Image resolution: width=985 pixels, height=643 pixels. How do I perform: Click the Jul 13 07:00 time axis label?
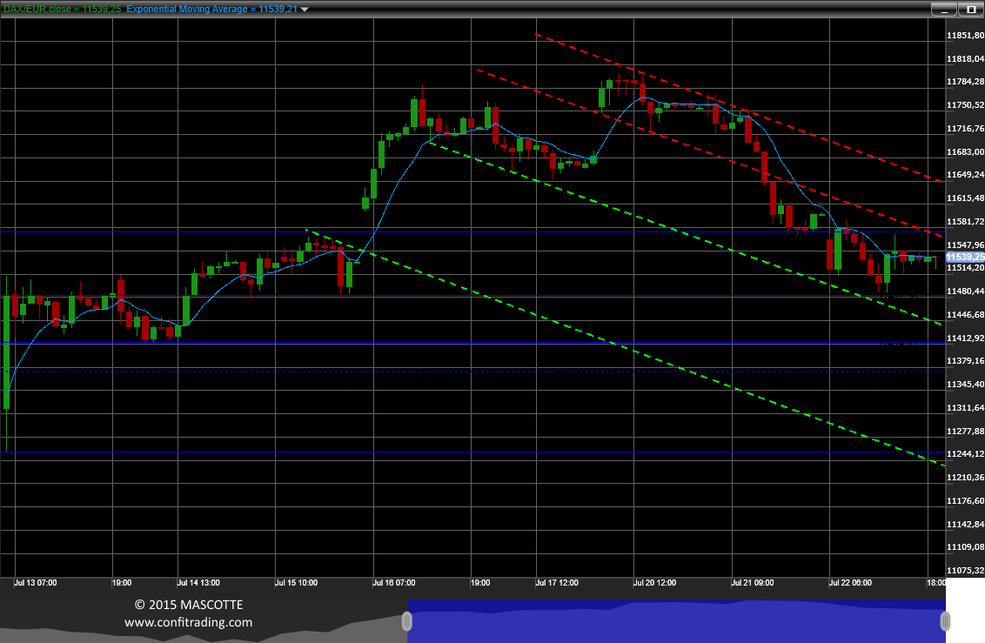35,583
